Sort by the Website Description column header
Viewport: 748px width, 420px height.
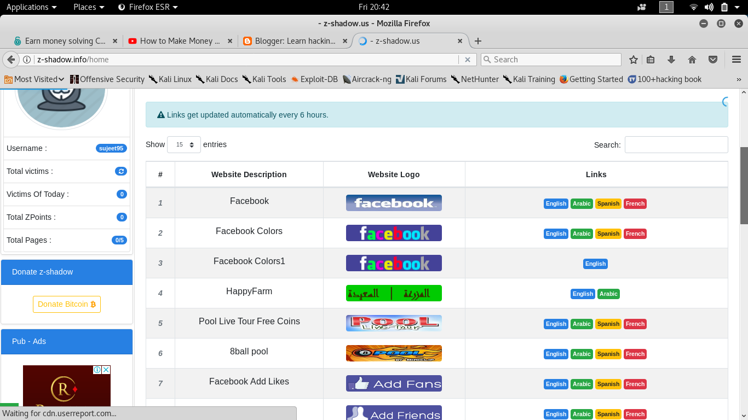[249, 174]
